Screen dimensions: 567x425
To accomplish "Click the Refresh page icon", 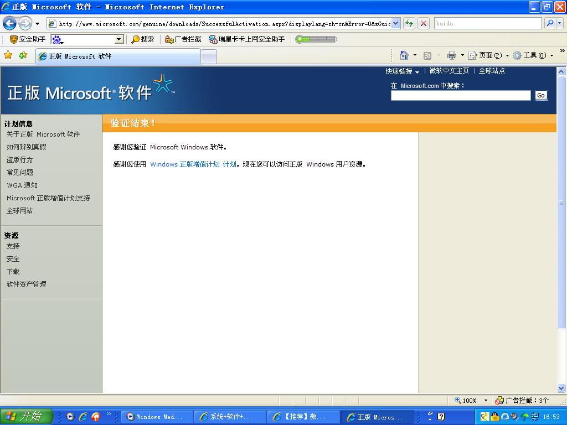I will pos(409,23).
